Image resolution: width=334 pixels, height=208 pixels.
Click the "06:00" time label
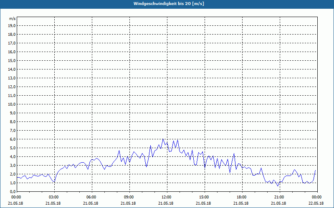tap(91, 197)
